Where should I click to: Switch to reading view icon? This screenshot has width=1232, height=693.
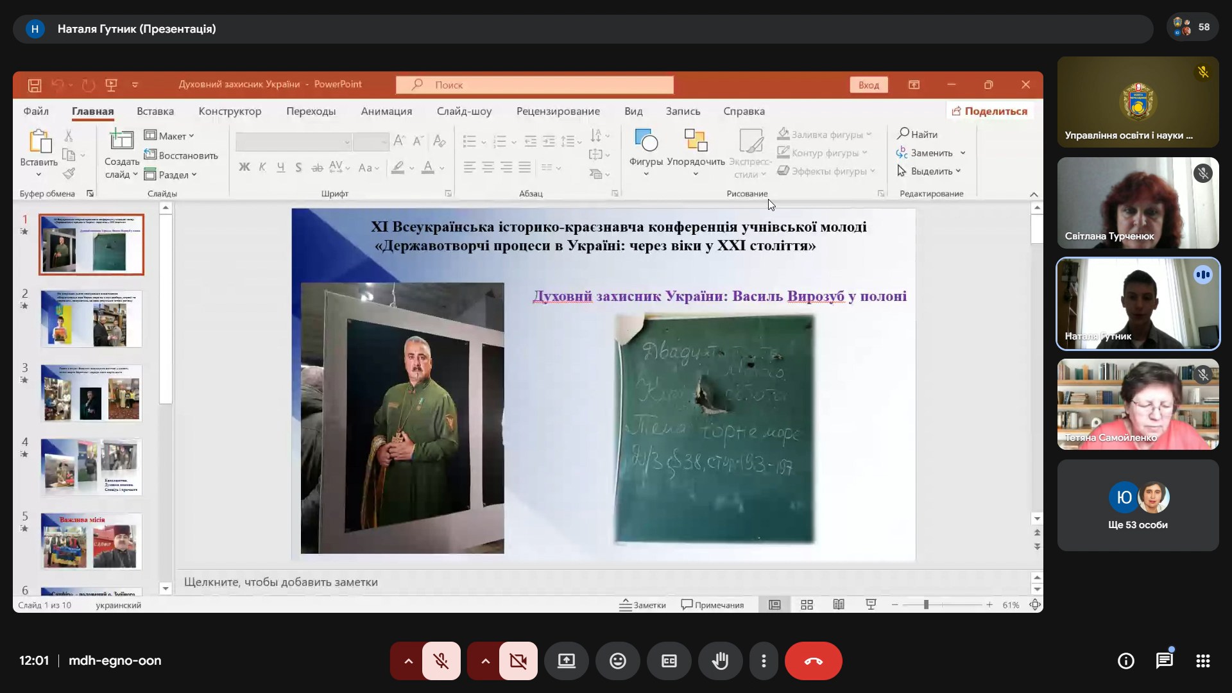pyautogui.click(x=839, y=604)
